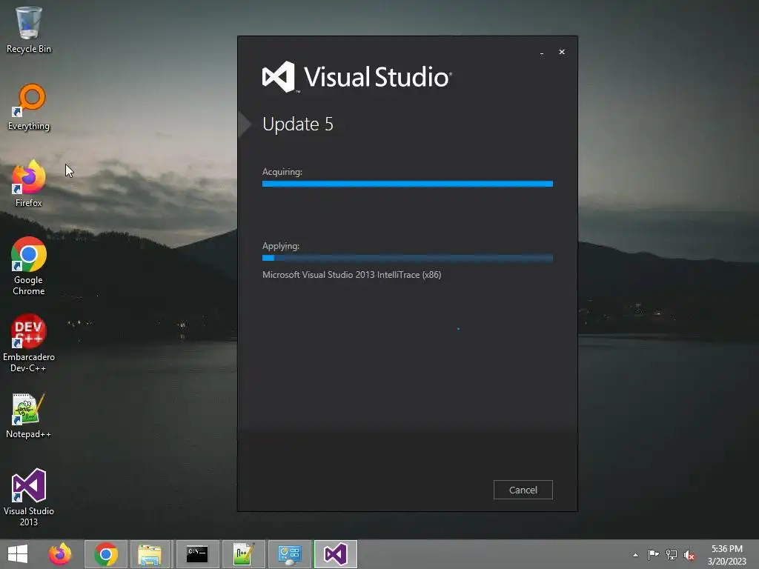Select the Update 5 heading text
This screenshot has height=569, width=759.
[298, 124]
